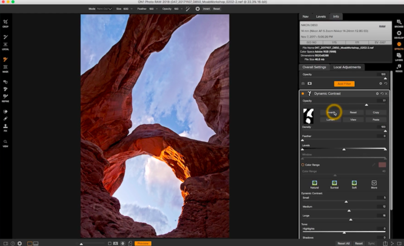Select the Clone Stamp Fix tool
Screen dimensions: 404x246
5,126
